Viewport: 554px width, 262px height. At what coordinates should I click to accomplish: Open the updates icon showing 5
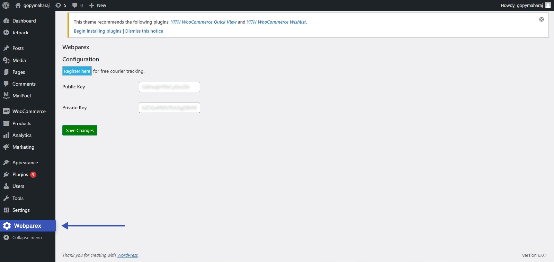click(x=58, y=5)
